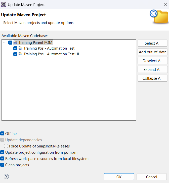Uncheck Update project configuration from pom.xml
The width and height of the screenshot is (169, 183).
2,152
